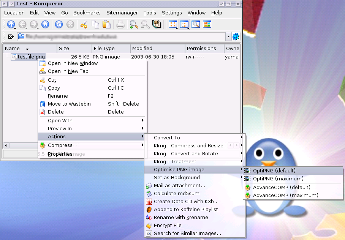Screen dimensions: 345x240
Task: Select AdvanceCOMP (maximum) entry
Action: point(293,195)
